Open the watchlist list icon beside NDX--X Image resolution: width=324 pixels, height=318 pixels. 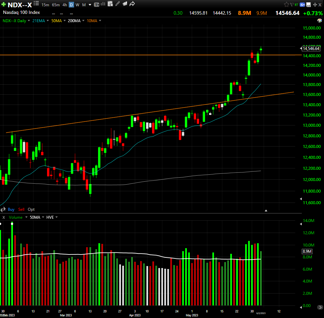click(x=36, y=3)
